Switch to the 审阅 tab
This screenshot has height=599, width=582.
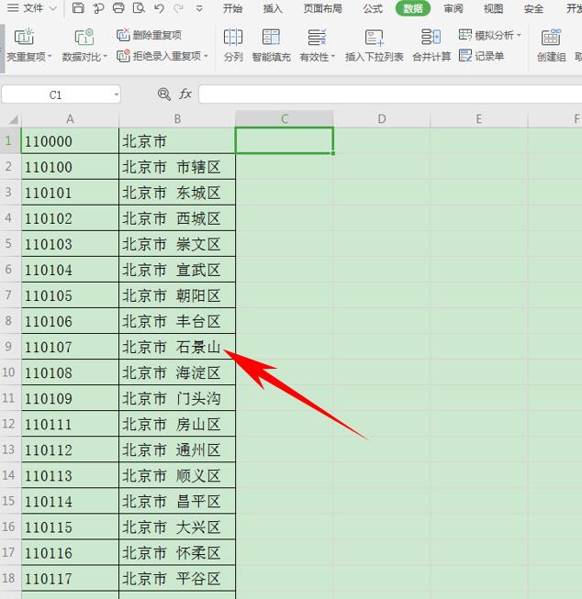(x=453, y=8)
